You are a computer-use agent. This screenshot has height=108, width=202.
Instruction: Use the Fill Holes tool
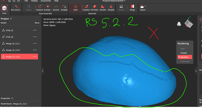pyautogui.click(x=95, y=8)
